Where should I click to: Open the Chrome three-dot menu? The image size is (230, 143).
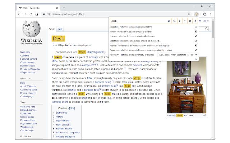(211, 14)
